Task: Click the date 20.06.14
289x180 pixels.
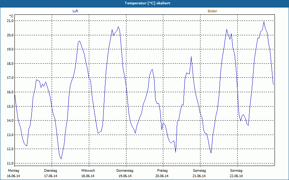Action: point(162,176)
